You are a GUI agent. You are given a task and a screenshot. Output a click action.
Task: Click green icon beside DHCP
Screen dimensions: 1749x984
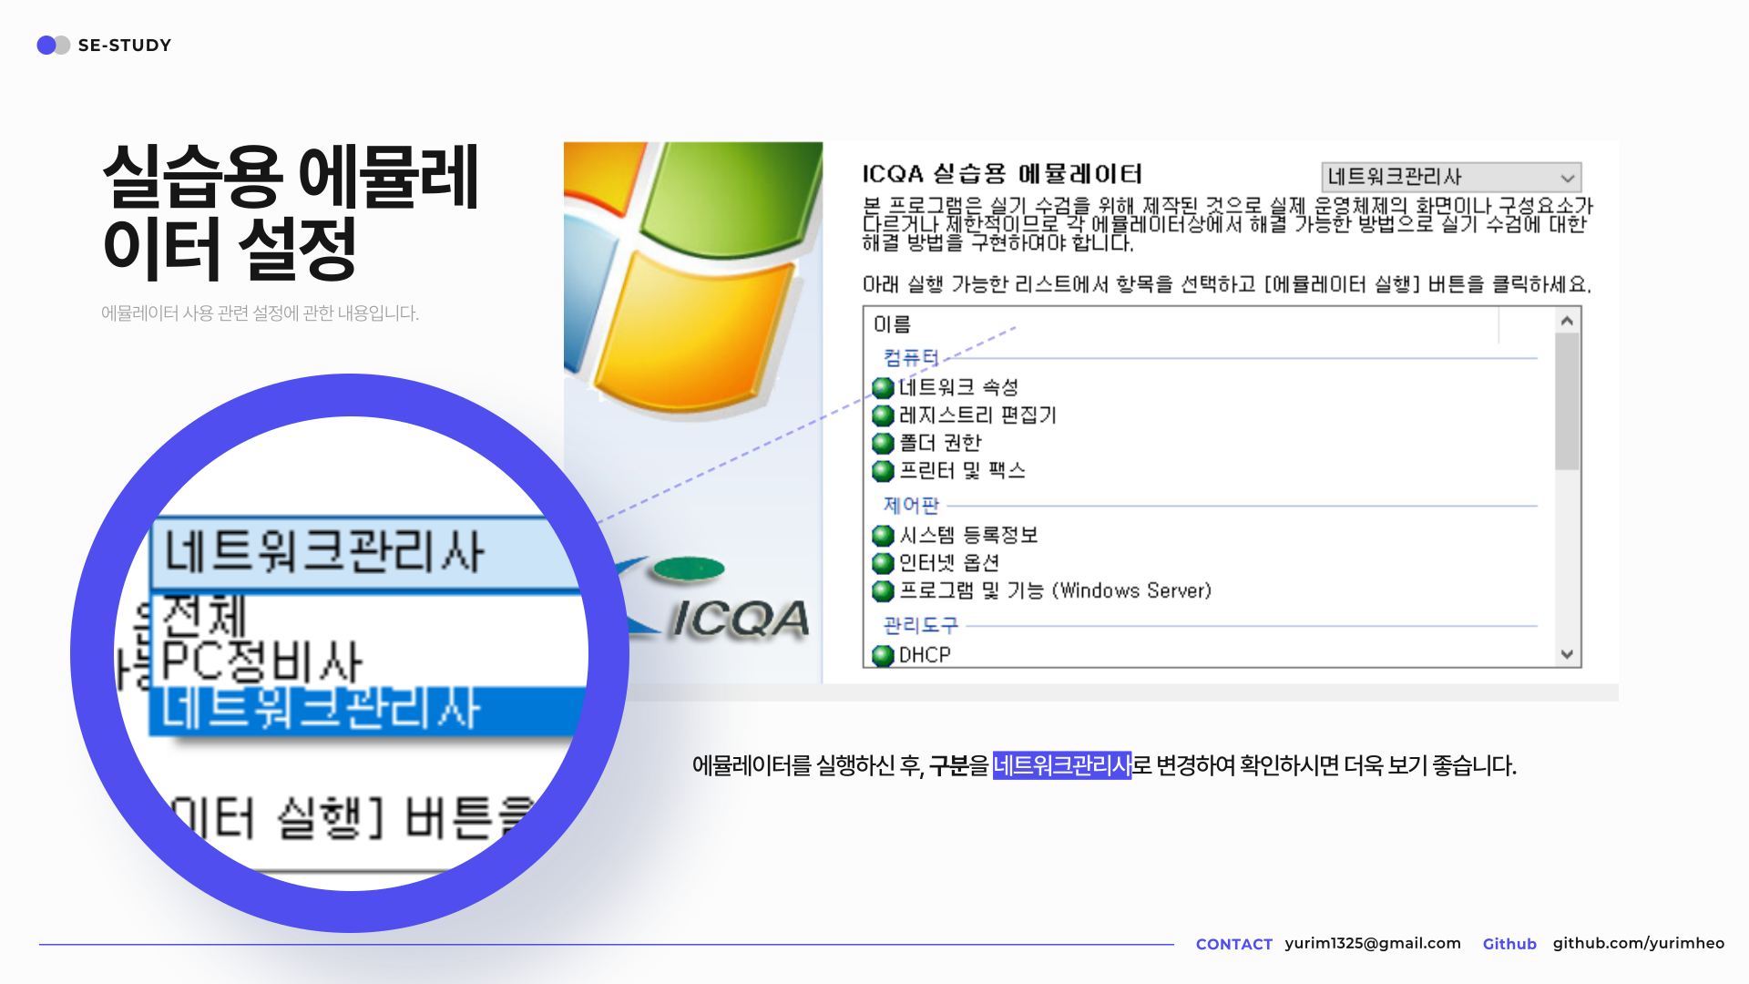[882, 655]
